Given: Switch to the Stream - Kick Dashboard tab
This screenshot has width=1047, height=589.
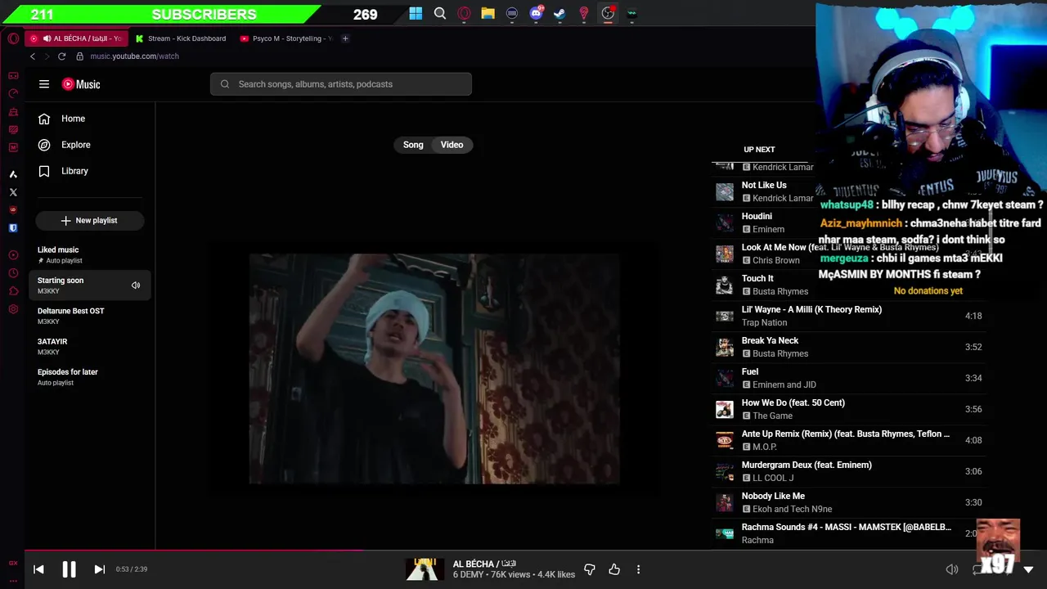Looking at the screenshot, I should click(182, 38).
